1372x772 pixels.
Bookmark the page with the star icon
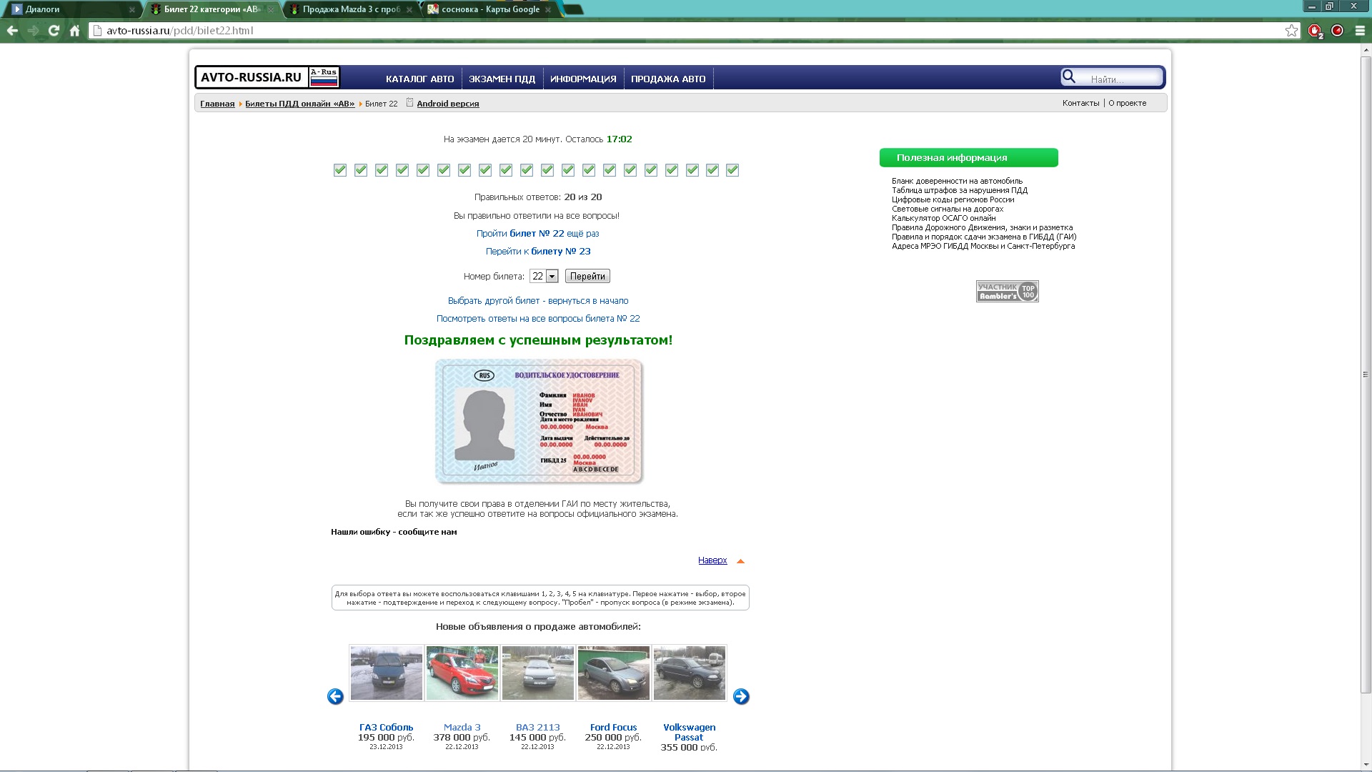pyautogui.click(x=1291, y=31)
